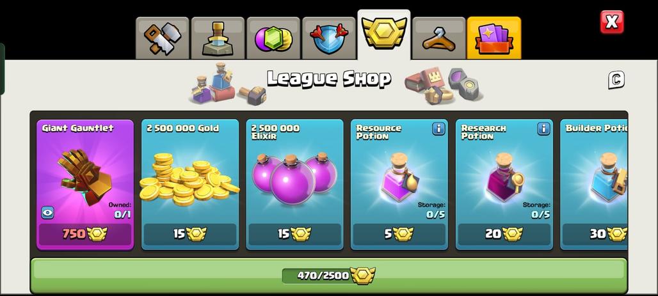
Task: Select the League medal shop tab
Action: [x=384, y=35]
